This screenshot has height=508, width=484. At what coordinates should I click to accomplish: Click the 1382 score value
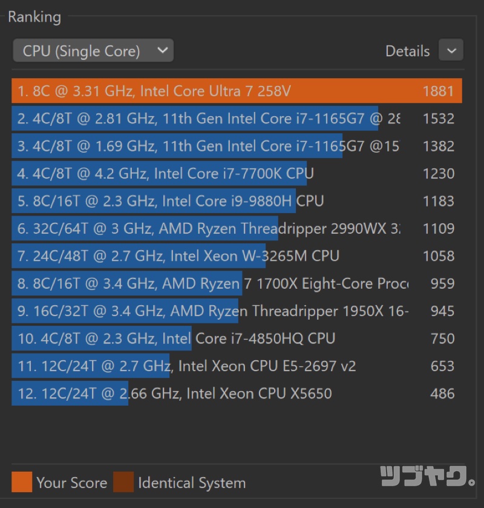point(439,146)
